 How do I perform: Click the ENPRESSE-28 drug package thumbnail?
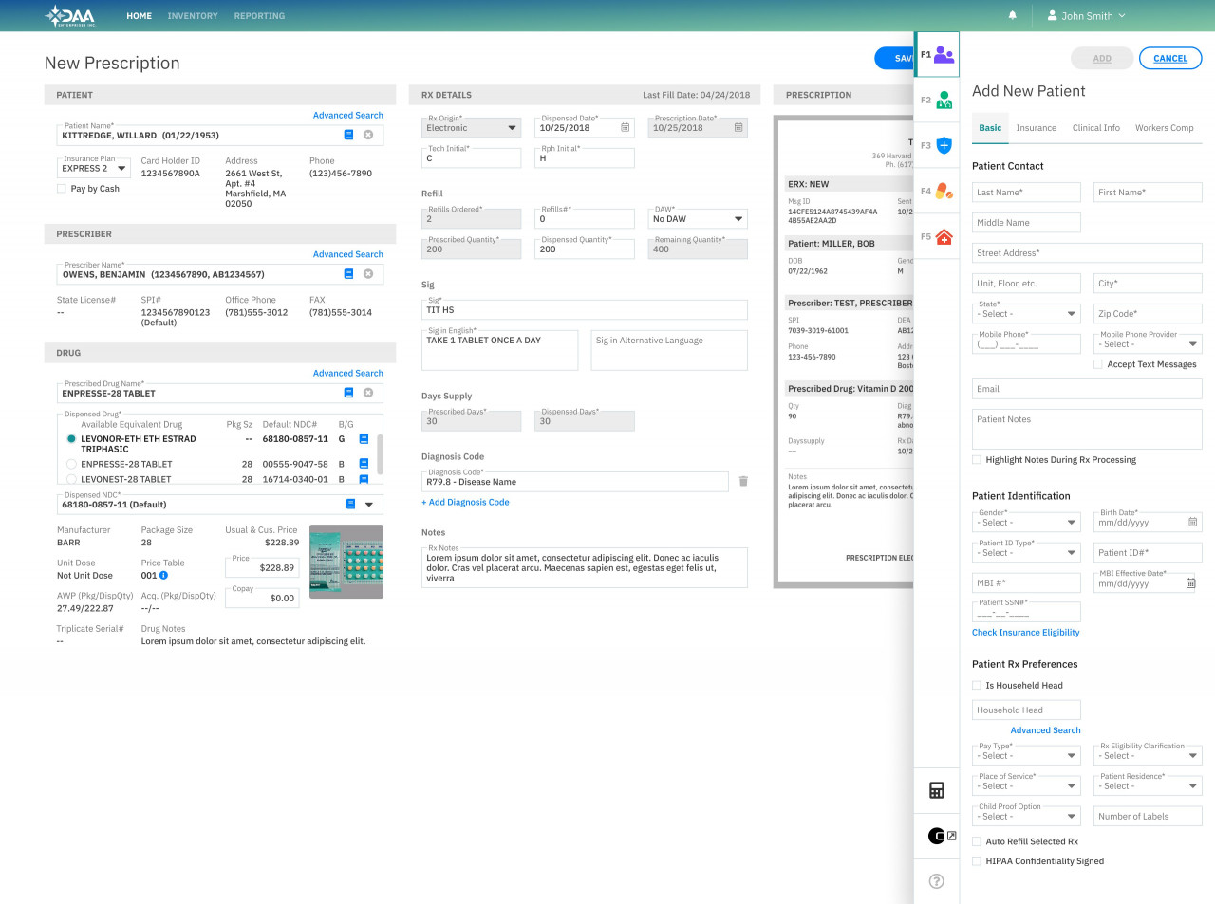tap(346, 562)
